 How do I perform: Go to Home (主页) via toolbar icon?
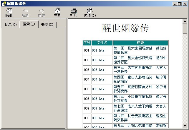coord(57,11)
